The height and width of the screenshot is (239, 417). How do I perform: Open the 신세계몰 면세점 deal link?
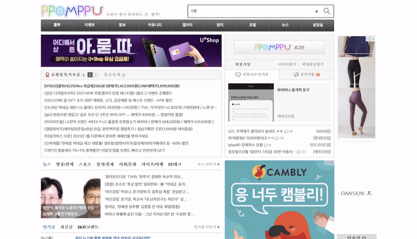pyautogui.click(x=116, y=143)
